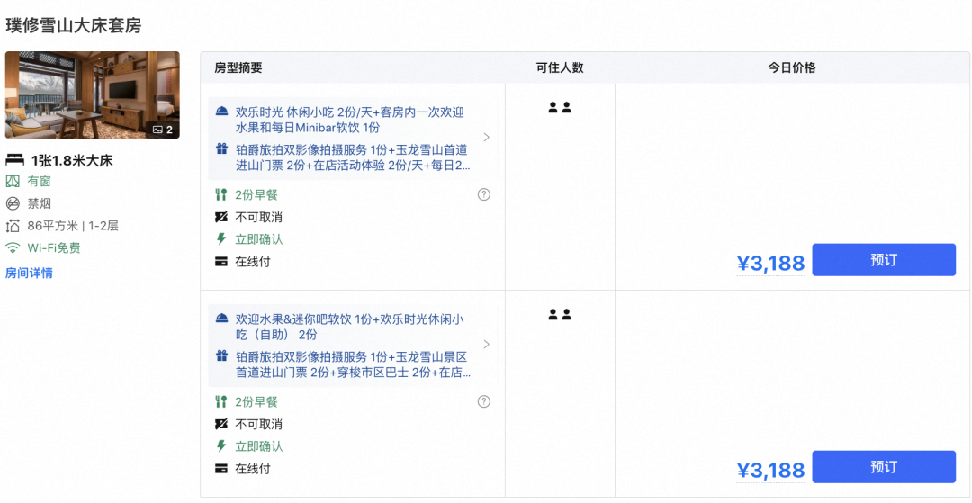The image size is (972, 503).
Task: Click the lightning icon of first 立即确认
Action: click(221, 239)
